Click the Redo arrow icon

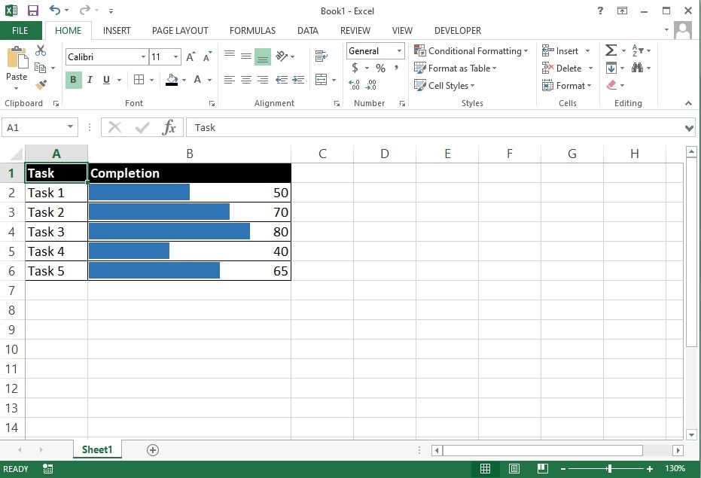pos(85,11)
